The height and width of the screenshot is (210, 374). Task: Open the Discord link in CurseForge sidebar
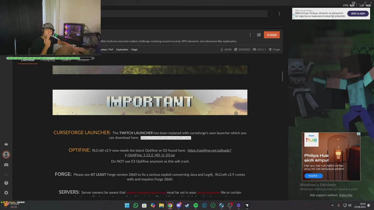(6, 165)
